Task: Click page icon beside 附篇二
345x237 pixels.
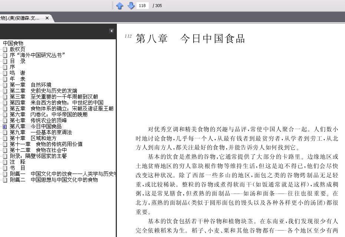Action: pos(5,180)
